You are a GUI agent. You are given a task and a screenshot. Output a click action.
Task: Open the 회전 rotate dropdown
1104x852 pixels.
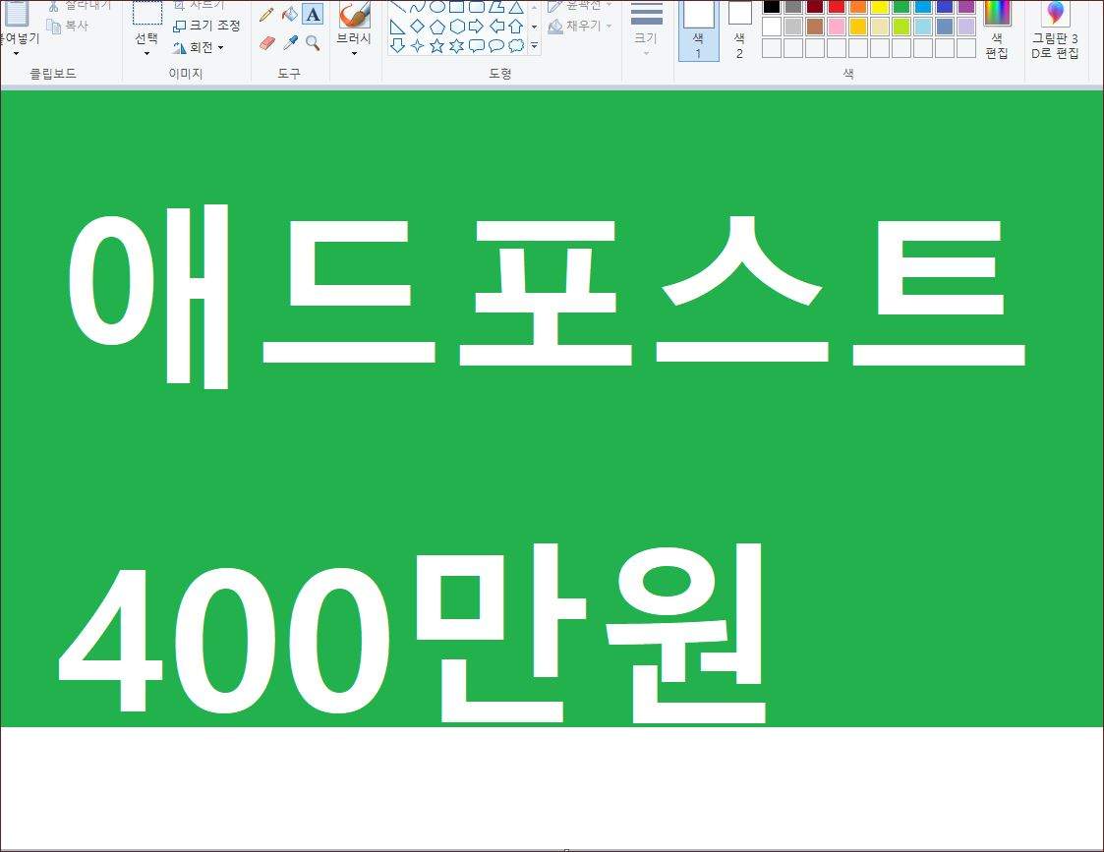click(198, 48)
